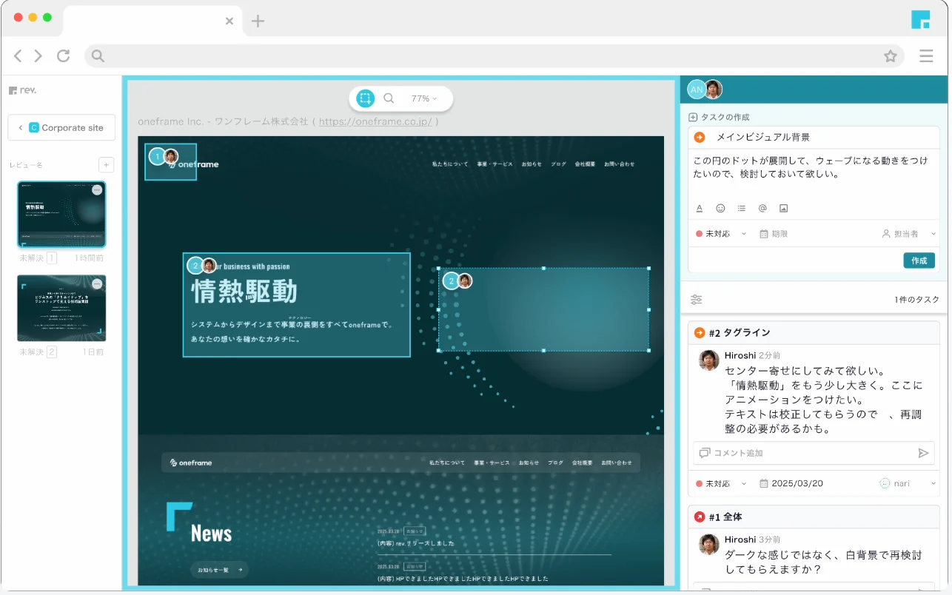Open the emoji picker in task editor

pyautogui.click(x=720, y=209)
